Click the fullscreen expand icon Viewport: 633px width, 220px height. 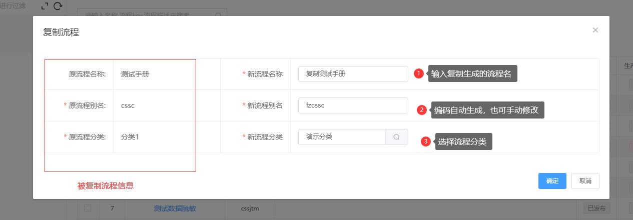click(45, 6)
